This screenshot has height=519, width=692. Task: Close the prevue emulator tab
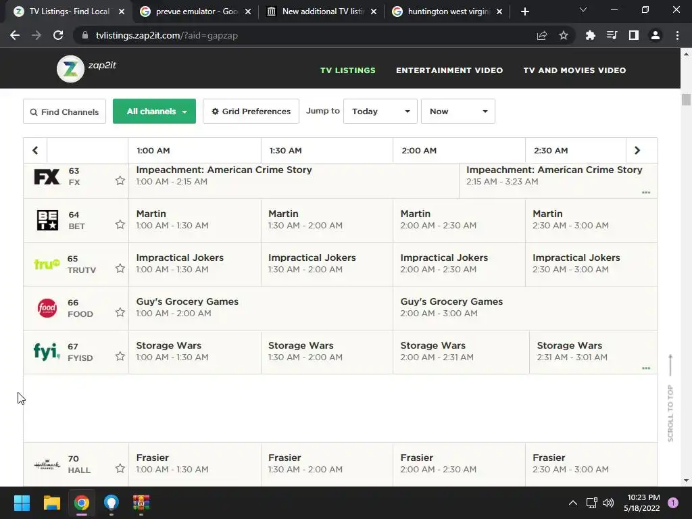tap(248, 11)
